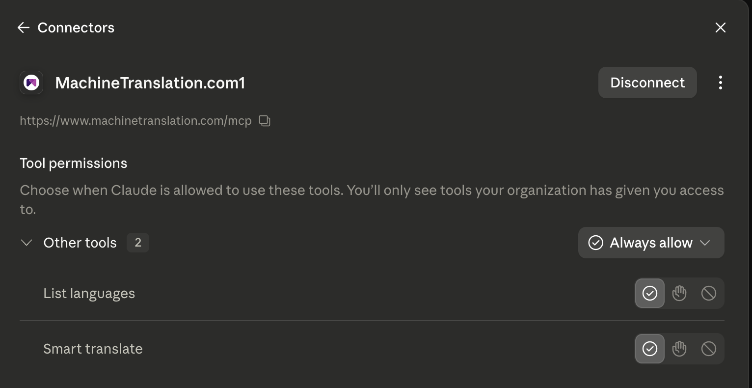Open the three-dot more options menu

click(720, 83)
